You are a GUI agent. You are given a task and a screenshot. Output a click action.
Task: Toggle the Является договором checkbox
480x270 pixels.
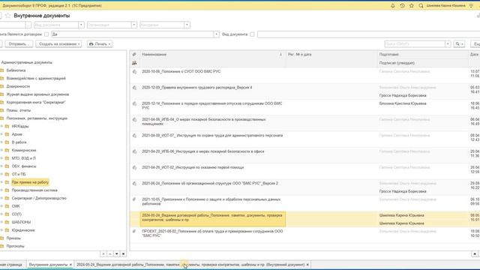[x=46, y=34]
